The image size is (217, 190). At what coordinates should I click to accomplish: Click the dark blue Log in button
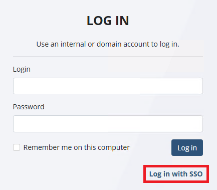(187, 148)
